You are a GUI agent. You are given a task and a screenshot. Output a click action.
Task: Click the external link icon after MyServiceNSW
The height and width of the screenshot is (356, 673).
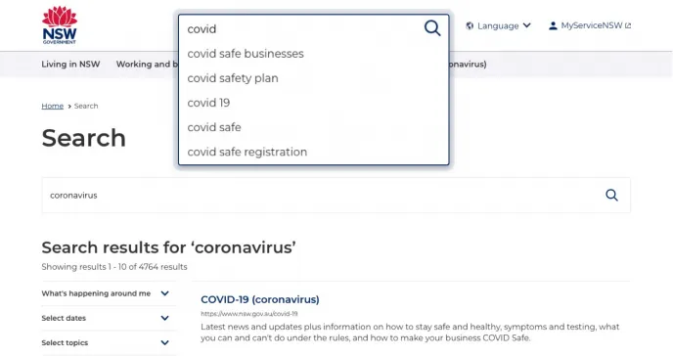click(x=628, y=25)
